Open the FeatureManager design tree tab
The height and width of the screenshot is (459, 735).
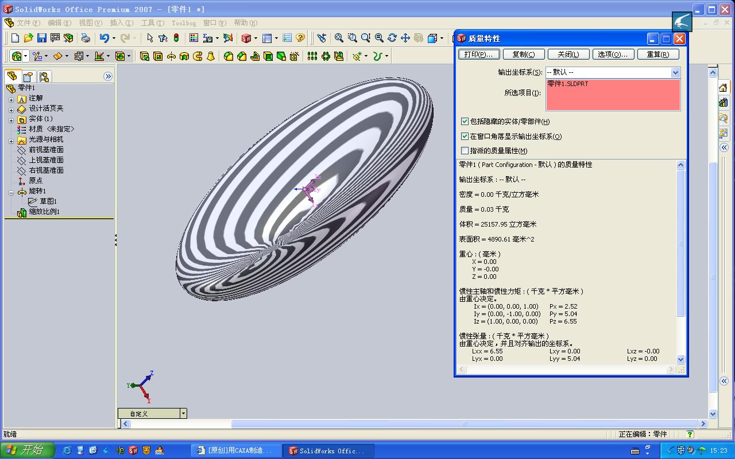point(12,76)
